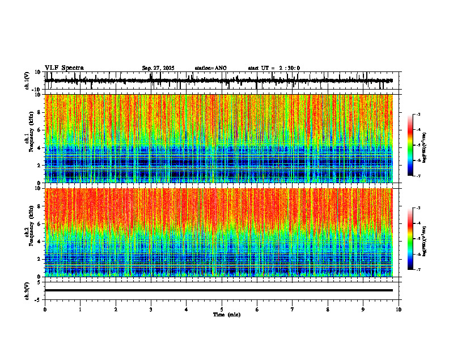Click the "8" kHz tick on ch.1 frequency axis
The image size is (449, 347).
pyautogui.click(x=39, y=112)
